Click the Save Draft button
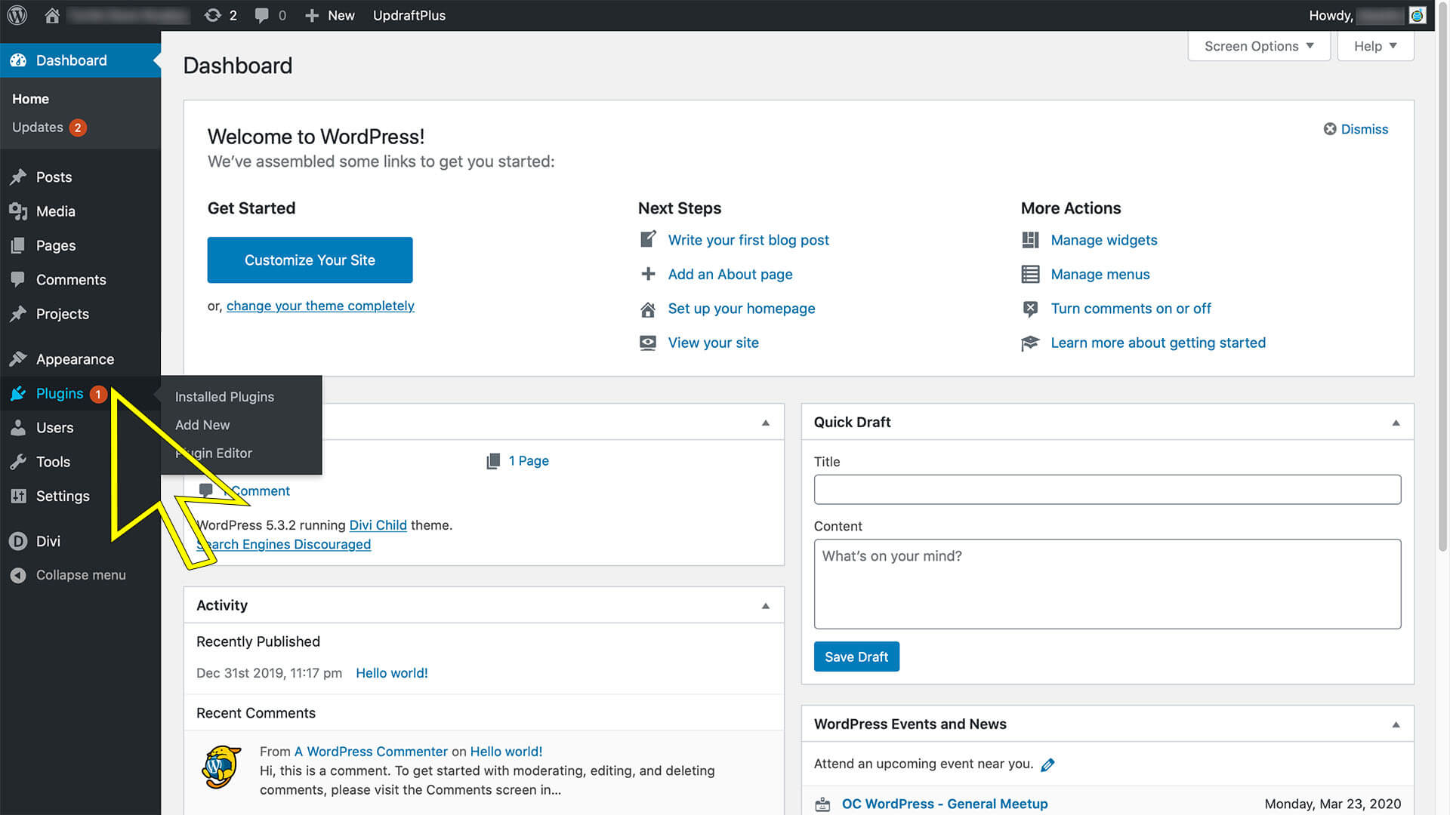The image size is (1450, 815). tap(856, 656)
